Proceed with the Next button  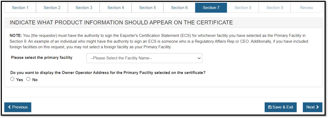click(312, 107)
